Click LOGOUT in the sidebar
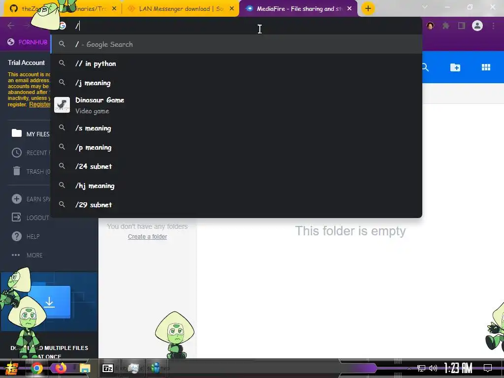 click(30, 218)
